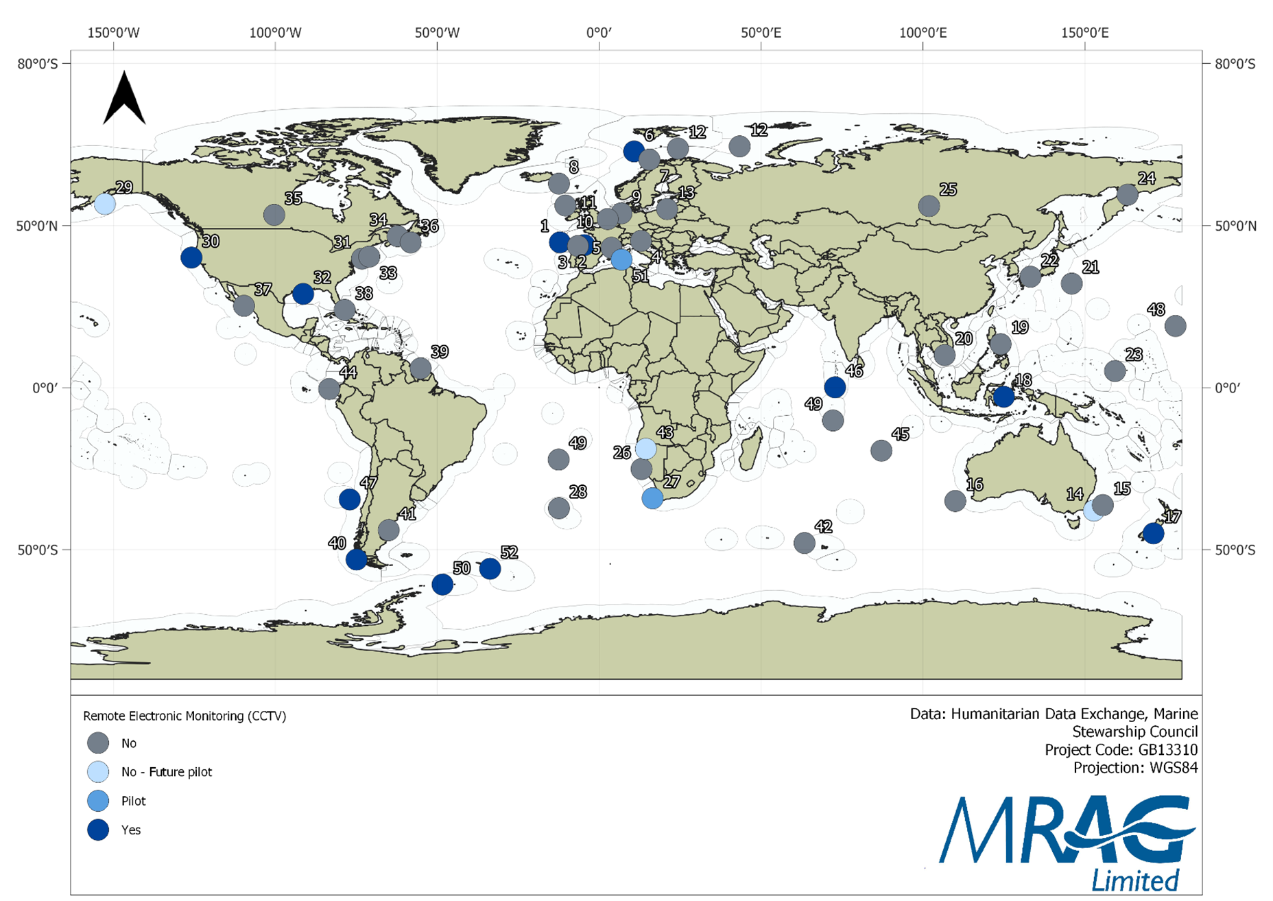The height and width of the screenshot is (901, 1273).
Task: Click dark blue marker 52 in South Atlantic
Action: pyautogui.click(x=490, y=568)
